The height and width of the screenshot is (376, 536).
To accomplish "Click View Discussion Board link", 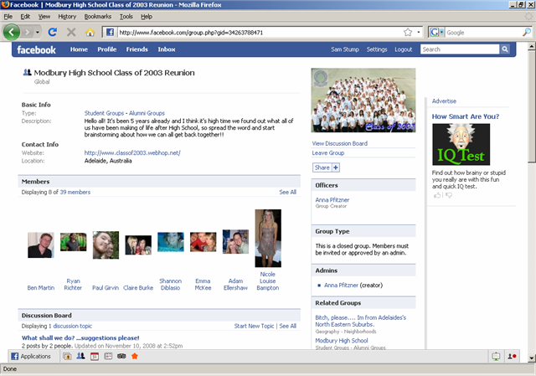I will point(339,143).
